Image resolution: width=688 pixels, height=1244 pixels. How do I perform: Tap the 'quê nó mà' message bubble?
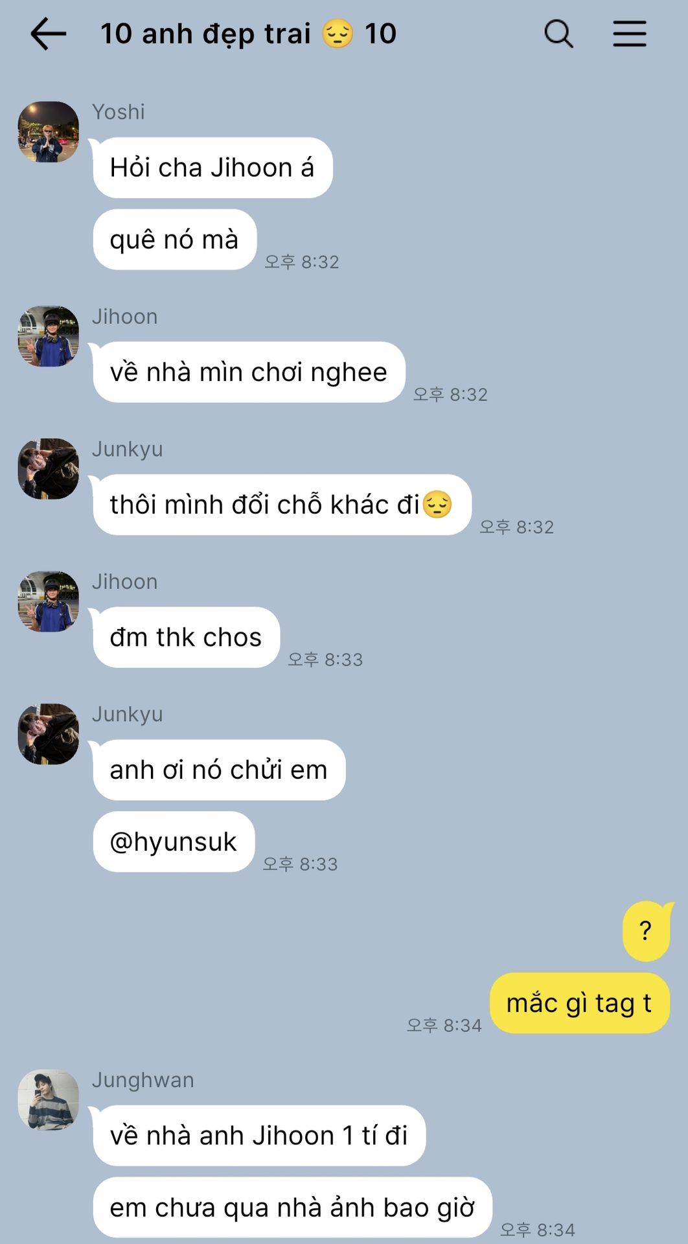tap(175, 240)
